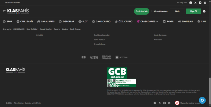This screenshot has width=211, height=107.
Task: Click the SXM Management certification text
Action: pyautogui.click(x=154, y=92)
